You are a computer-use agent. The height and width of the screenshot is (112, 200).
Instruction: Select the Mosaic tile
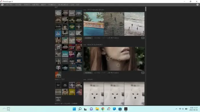point(58,61)
